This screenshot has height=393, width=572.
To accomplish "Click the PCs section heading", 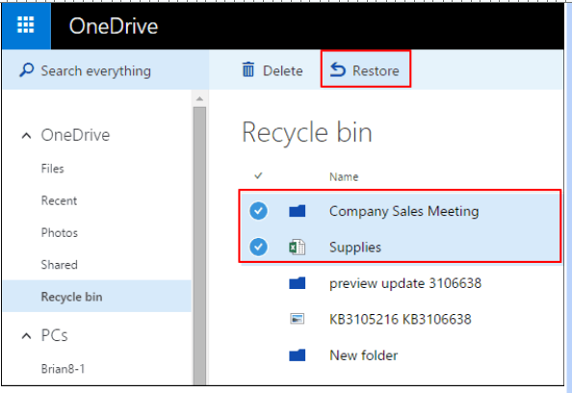I will pos(54,335).
